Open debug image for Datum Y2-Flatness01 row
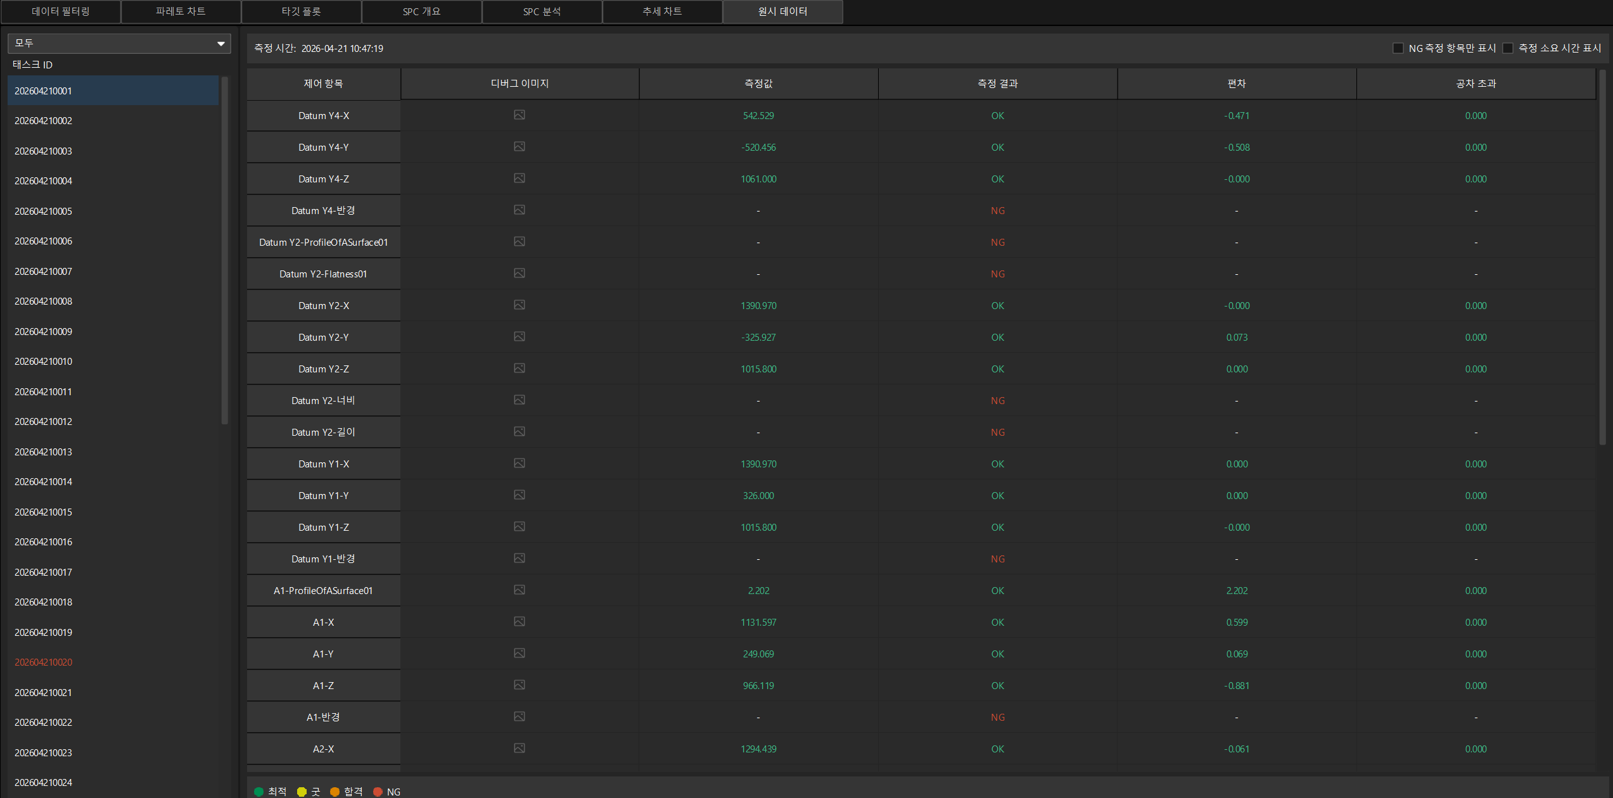1613x798 pixels. [x=519, y=273]
